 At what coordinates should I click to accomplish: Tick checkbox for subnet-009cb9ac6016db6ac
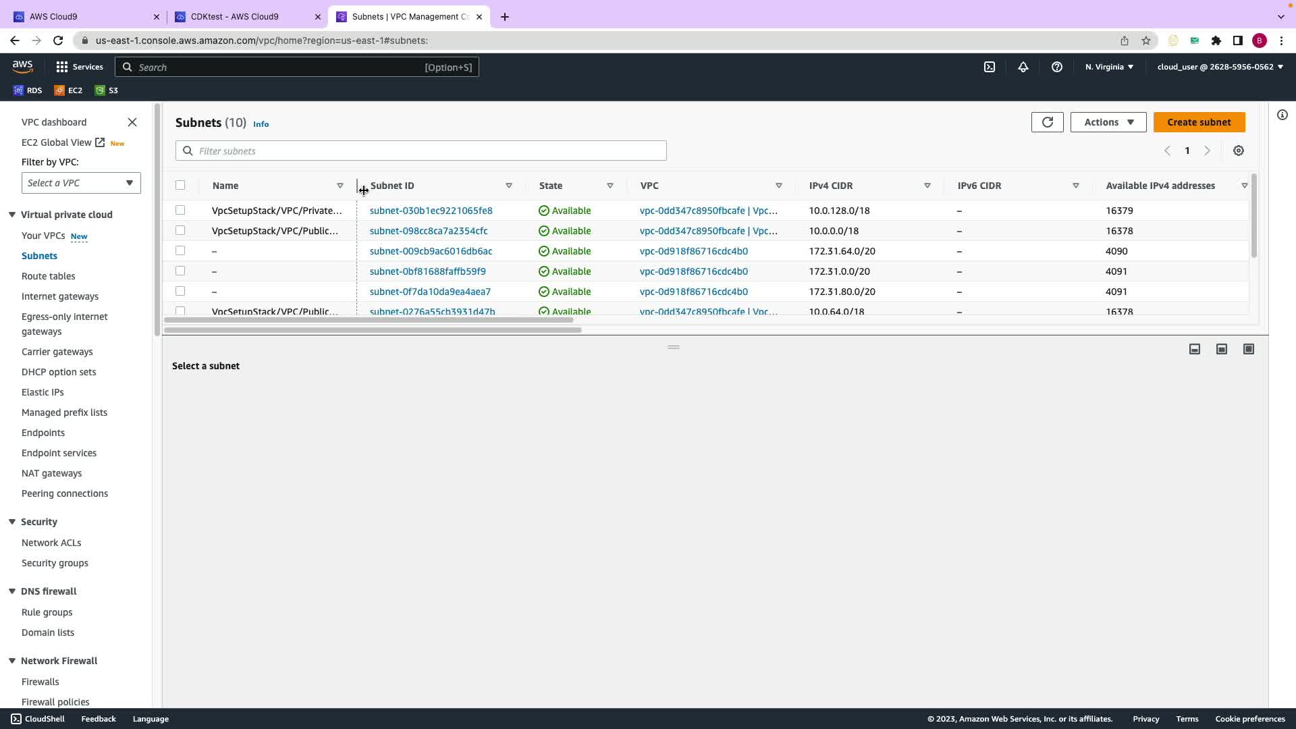[180, 251]
